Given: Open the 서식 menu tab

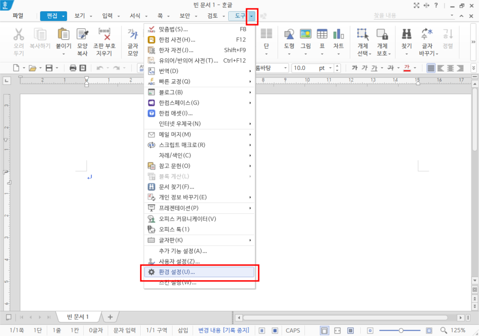Looking at the screenshot, I should point(135,16).
